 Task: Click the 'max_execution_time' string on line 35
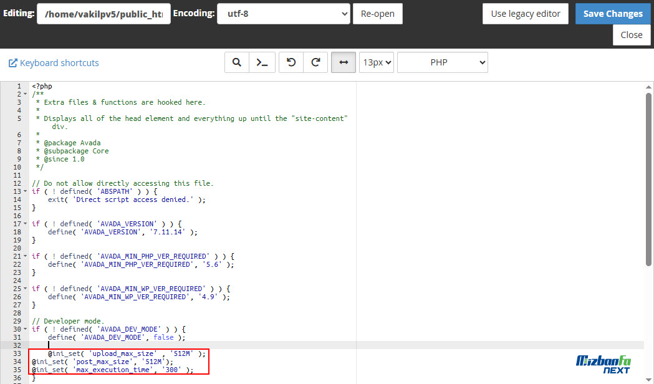pos(113,370)
